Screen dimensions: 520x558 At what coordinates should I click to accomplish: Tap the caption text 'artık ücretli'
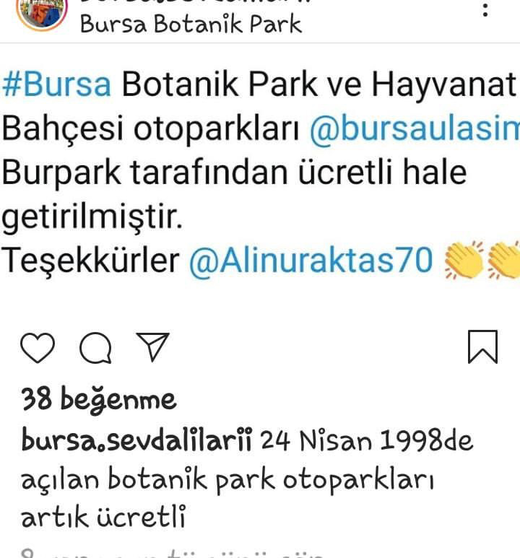tap(103, 517)
